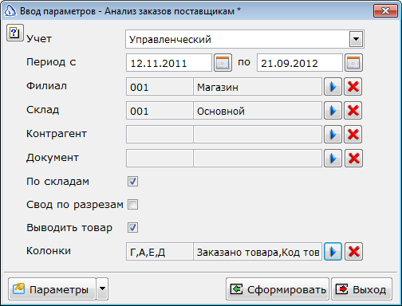Click the Сформировать button

pos(278,289)
